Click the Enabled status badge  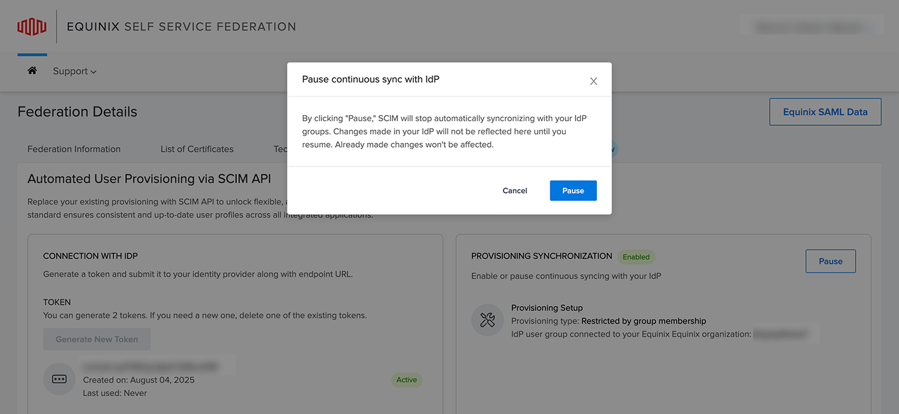pyautogui.click(x=636, y=257)
